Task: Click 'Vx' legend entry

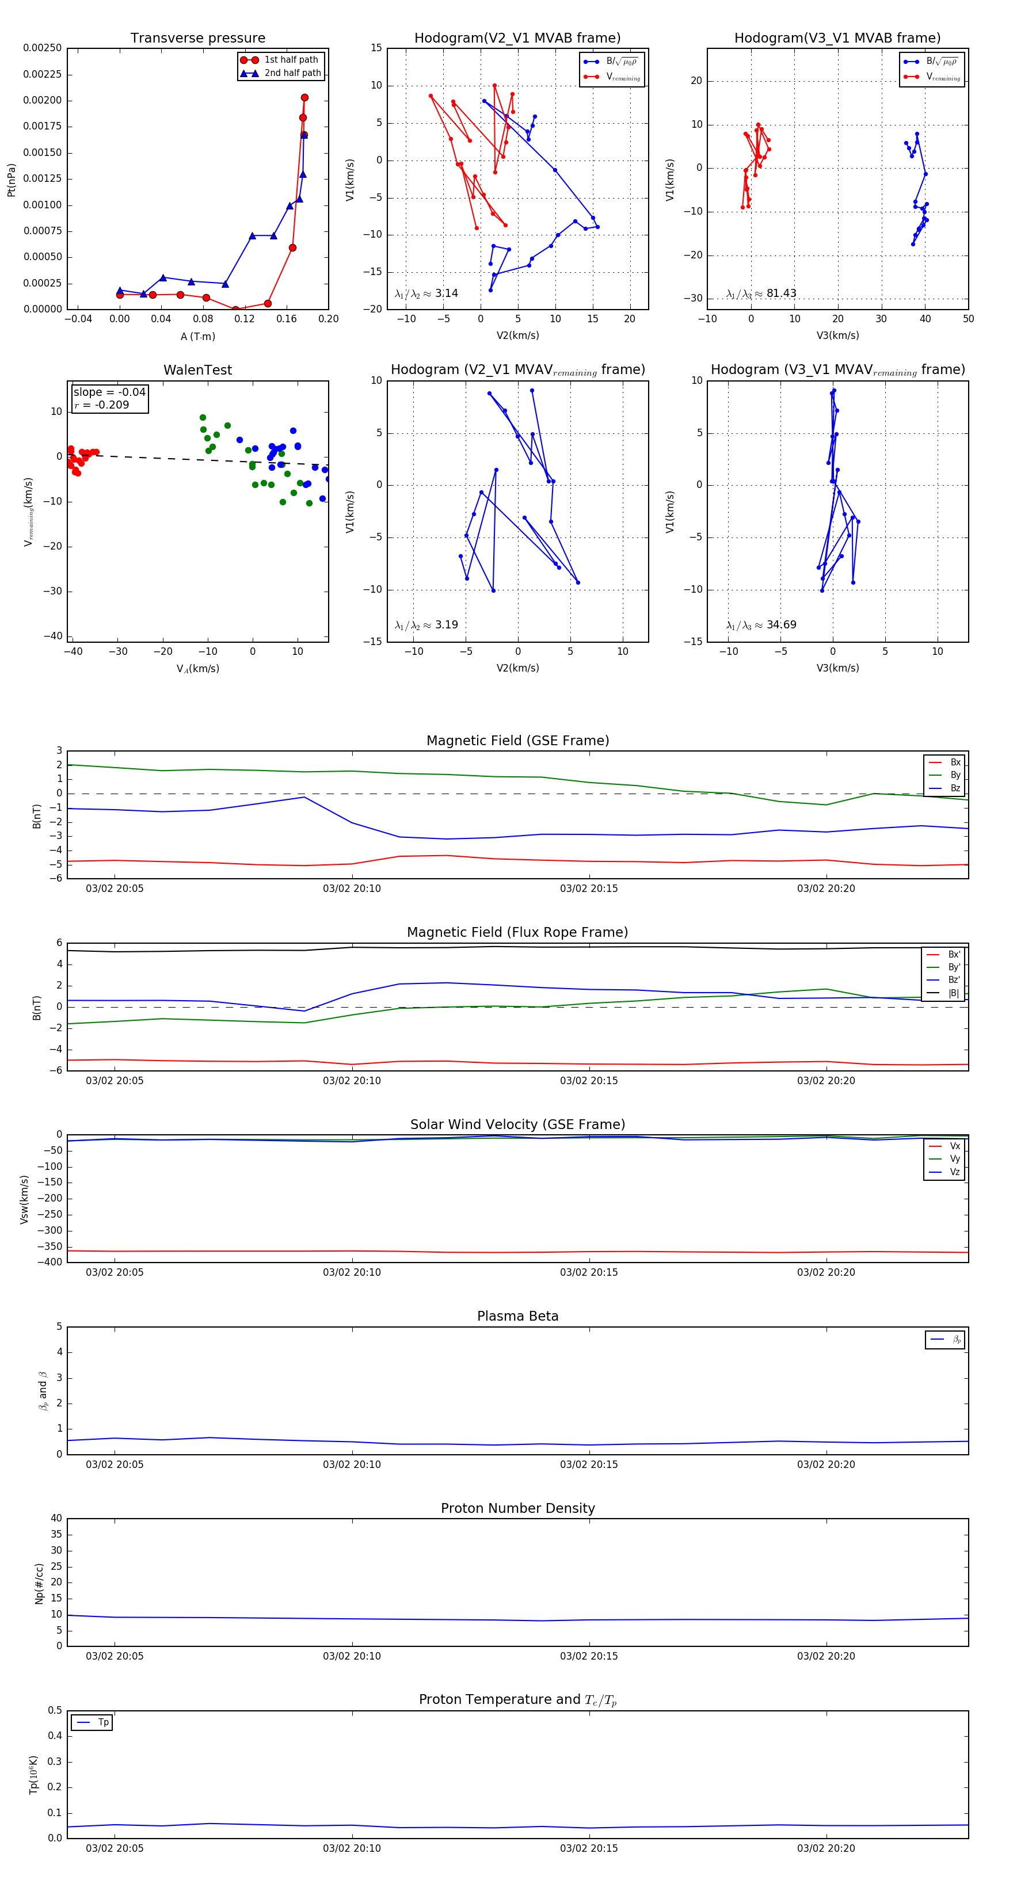Action: tap(945, 1146)
